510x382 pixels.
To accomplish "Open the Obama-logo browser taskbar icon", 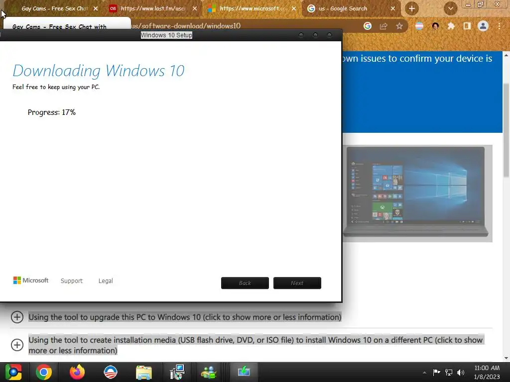I will pos(111,372).
